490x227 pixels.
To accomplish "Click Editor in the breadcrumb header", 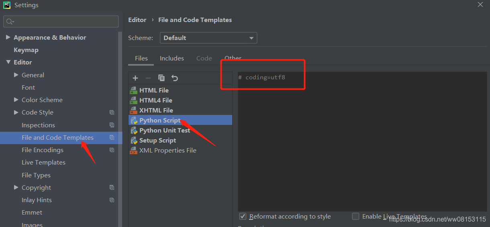I will click(137, 20).
